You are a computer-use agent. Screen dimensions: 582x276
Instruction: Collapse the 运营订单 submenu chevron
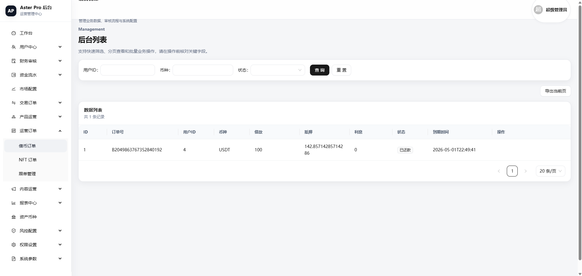coord(60,131)
